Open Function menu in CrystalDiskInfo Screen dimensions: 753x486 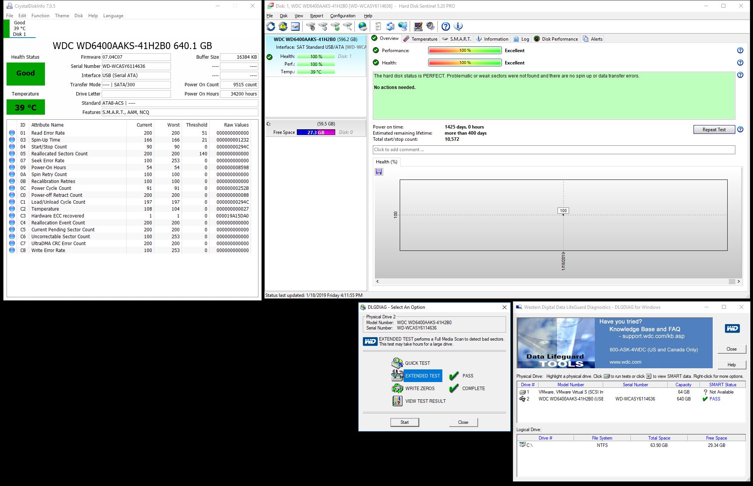(40, 16)
